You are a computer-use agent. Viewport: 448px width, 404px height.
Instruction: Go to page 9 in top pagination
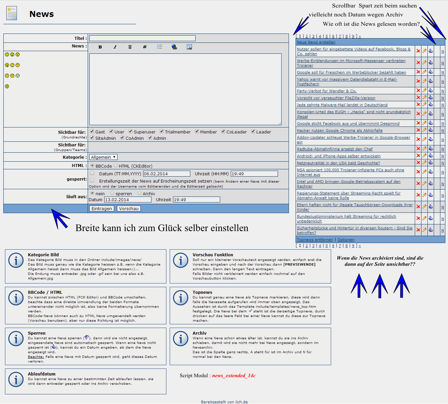(x=353, y=37)
